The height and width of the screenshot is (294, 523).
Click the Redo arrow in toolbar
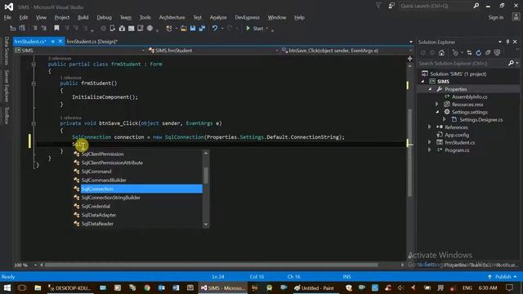(230, 29)
